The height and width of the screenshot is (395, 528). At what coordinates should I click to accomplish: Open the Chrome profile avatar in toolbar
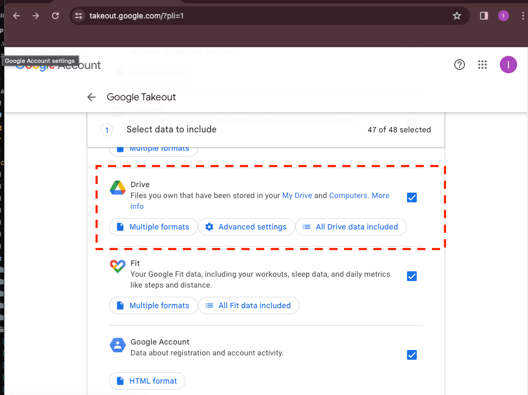(504, 16)
